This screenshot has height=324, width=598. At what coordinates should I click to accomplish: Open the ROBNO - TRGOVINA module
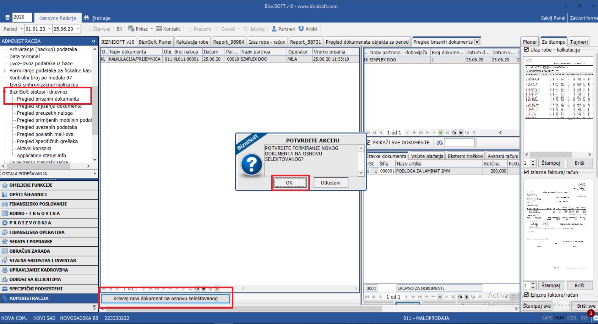click(x=49, y=213)
